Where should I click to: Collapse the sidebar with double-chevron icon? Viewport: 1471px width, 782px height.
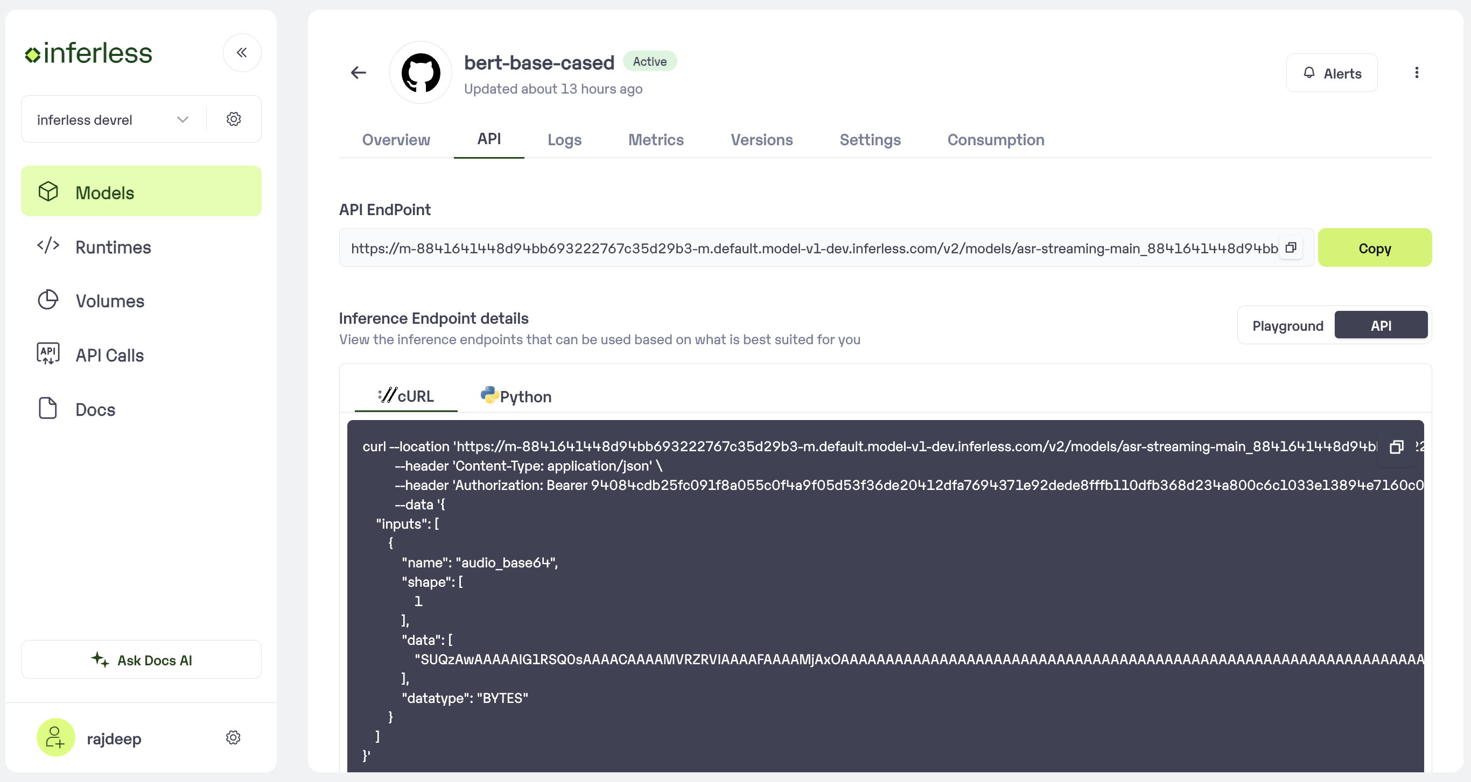(242, 53)
